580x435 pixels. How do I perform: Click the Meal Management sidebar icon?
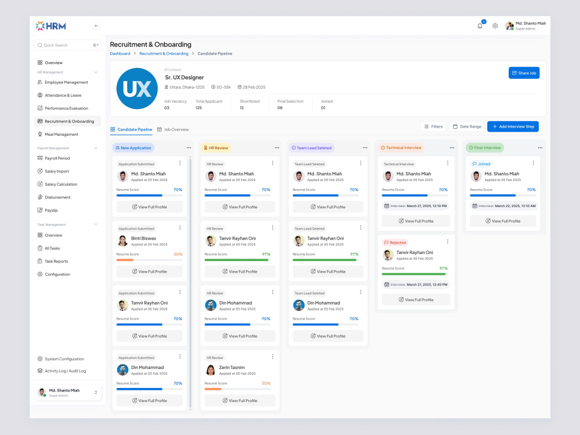(40, 135)
